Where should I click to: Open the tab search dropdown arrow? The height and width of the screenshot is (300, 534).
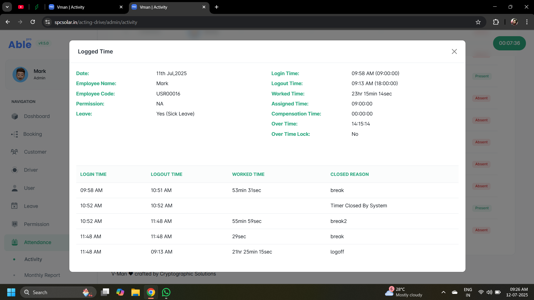tap(7, 7)
